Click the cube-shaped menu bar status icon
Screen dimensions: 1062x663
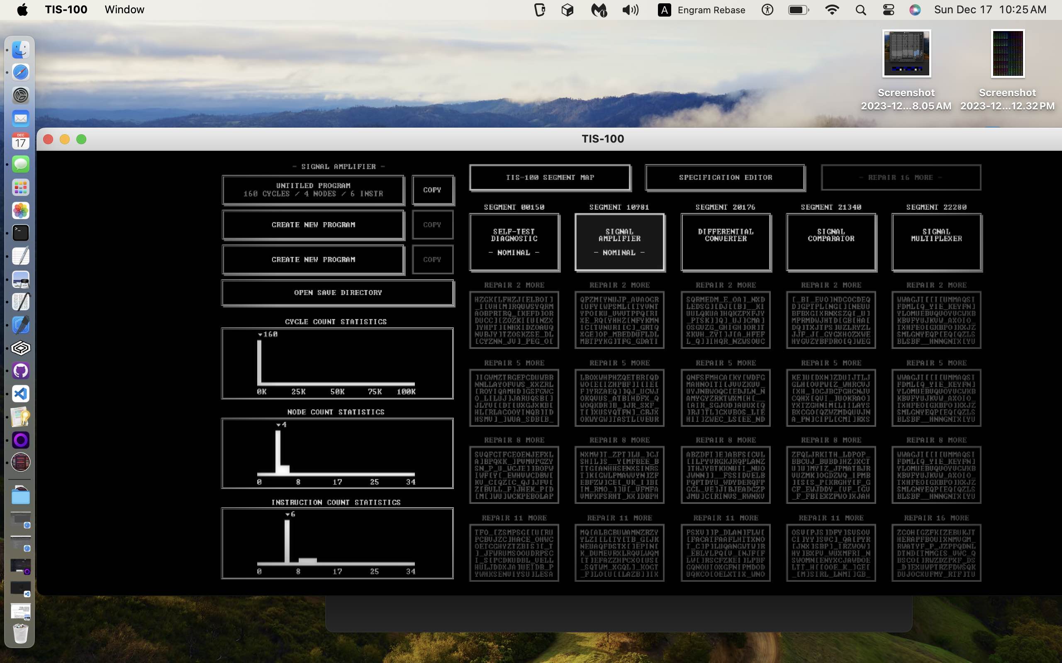coord(568,10)
